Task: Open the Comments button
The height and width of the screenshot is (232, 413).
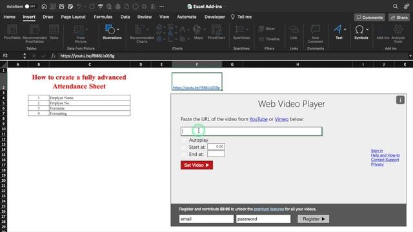Action: [x=370, y=17]
